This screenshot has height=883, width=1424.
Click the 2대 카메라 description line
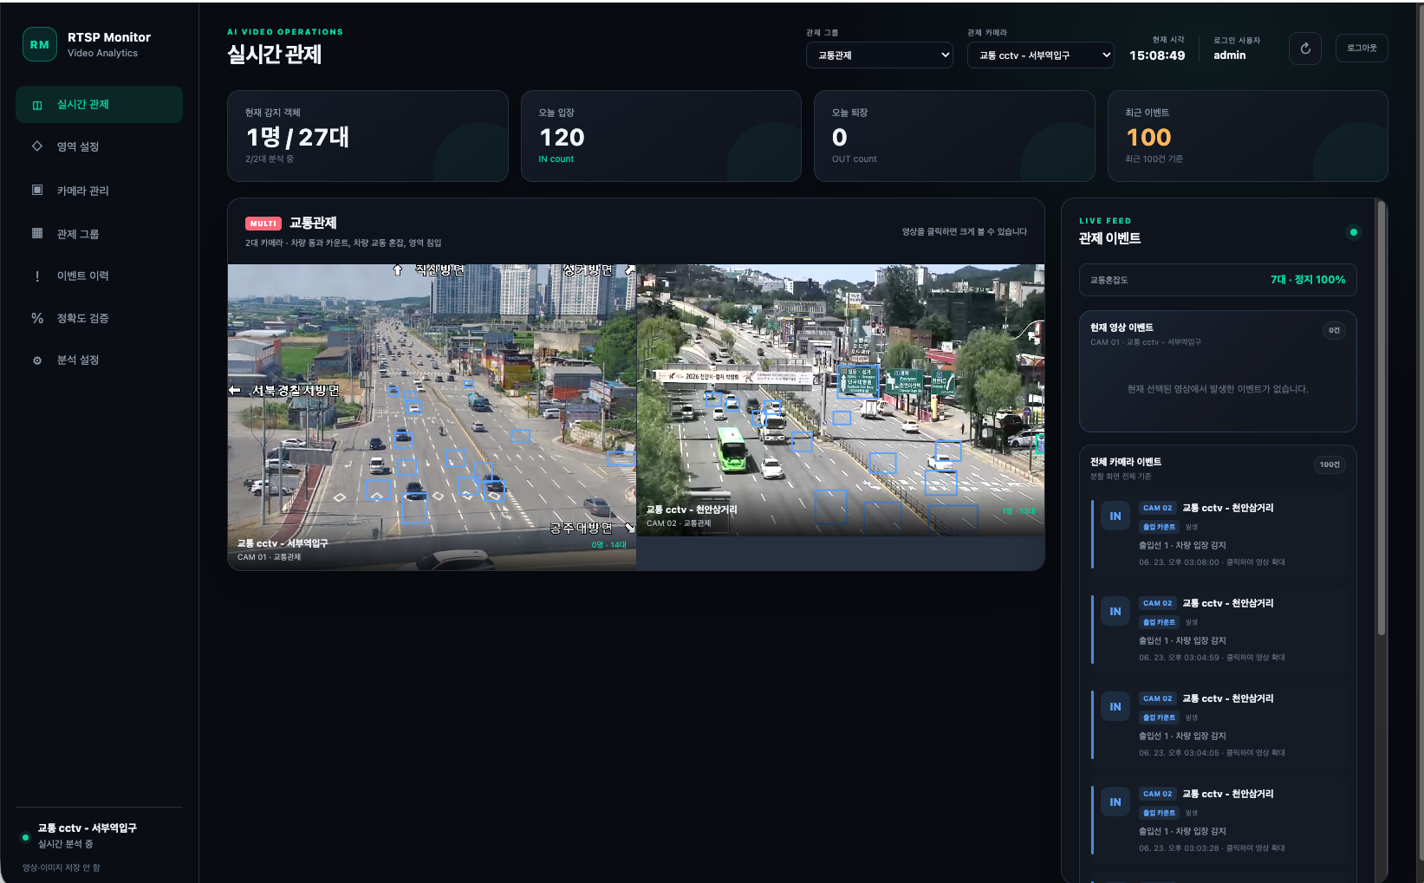coord(343,243)
